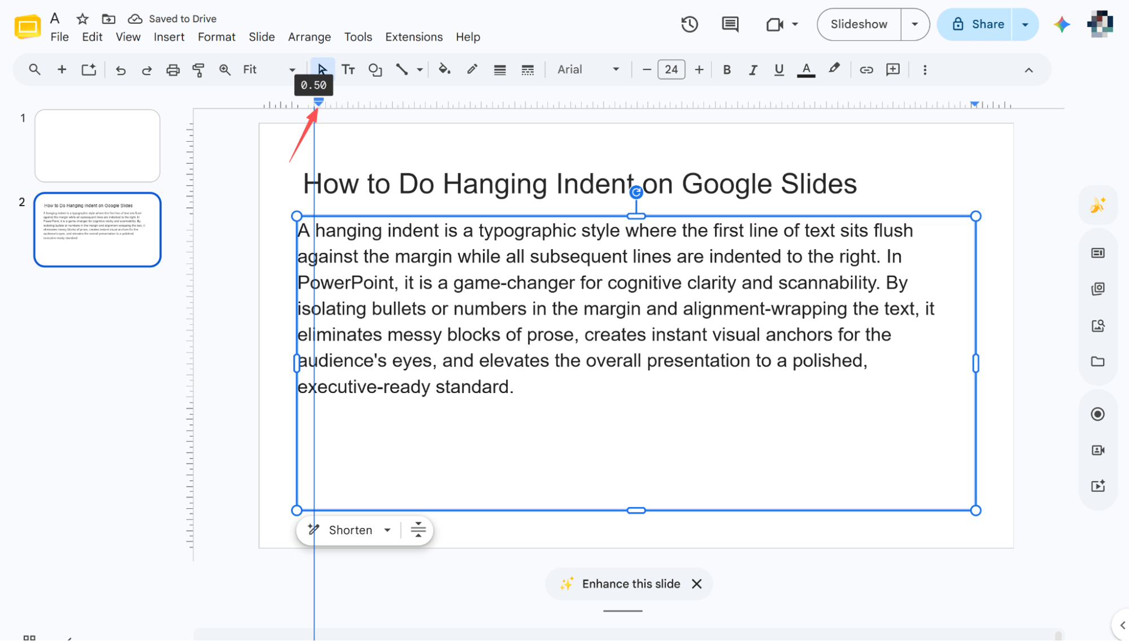
Task: Click the undo arrow
Action: pos(120,70)
